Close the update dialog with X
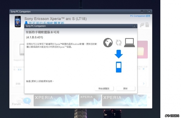Image resolution: width=181 pixels, height=118 pixels. [x=134, y=26]
